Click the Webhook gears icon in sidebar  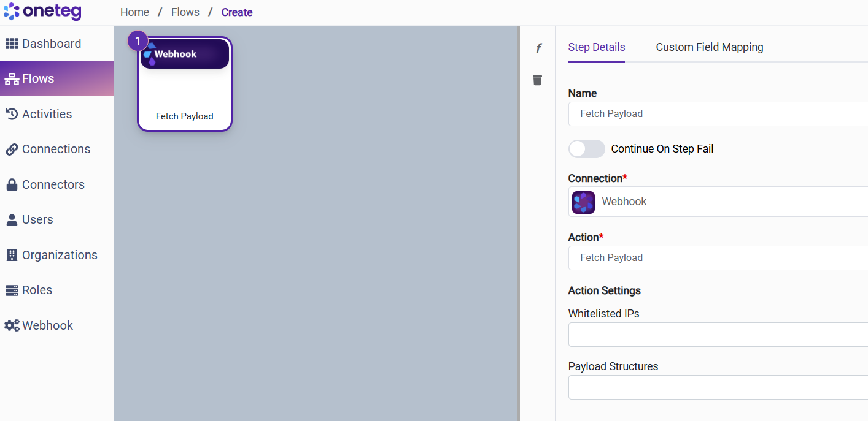[x=12, y=325]
